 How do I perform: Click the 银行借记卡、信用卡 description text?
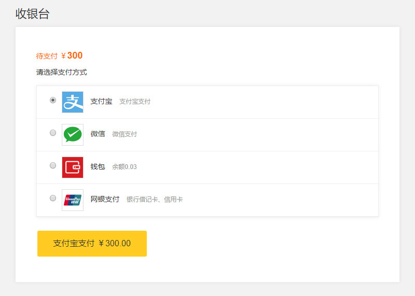[155, 200]
